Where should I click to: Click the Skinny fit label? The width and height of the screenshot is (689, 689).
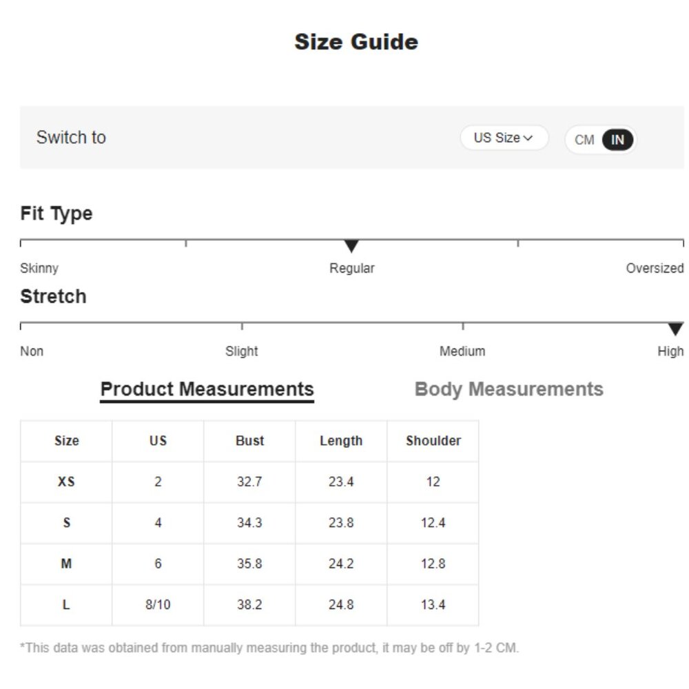click(x=39, y=268)
